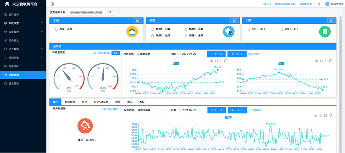This screenshot has width=345, height=153.
Task: Open the 环境温湿度 meter name dropdown
Action: click(152, 54)
